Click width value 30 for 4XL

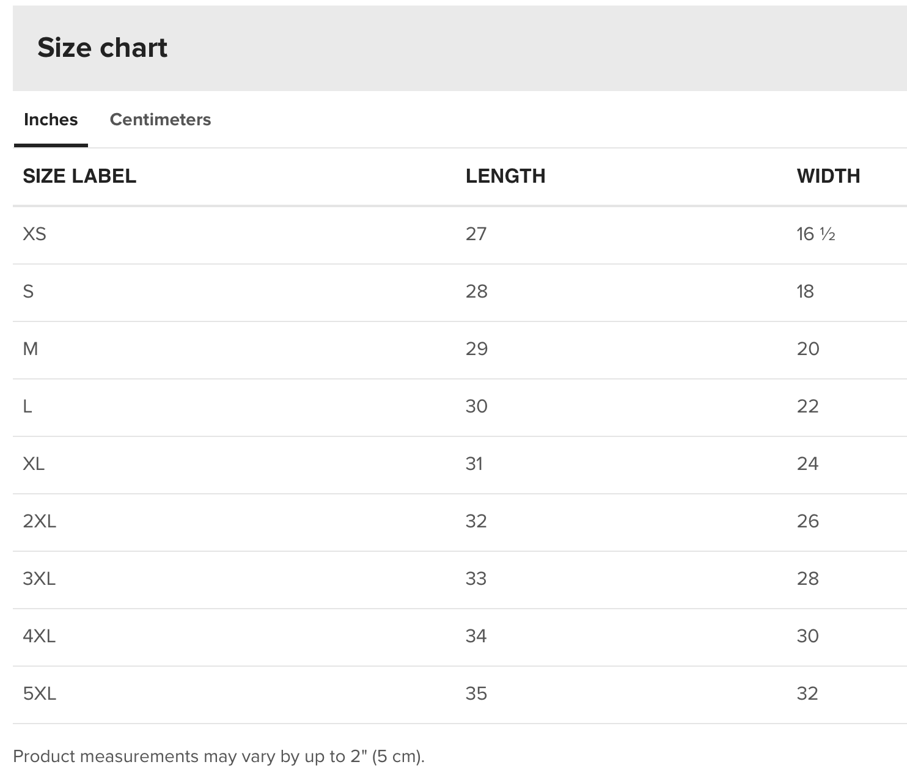click(x=807, y=636)
